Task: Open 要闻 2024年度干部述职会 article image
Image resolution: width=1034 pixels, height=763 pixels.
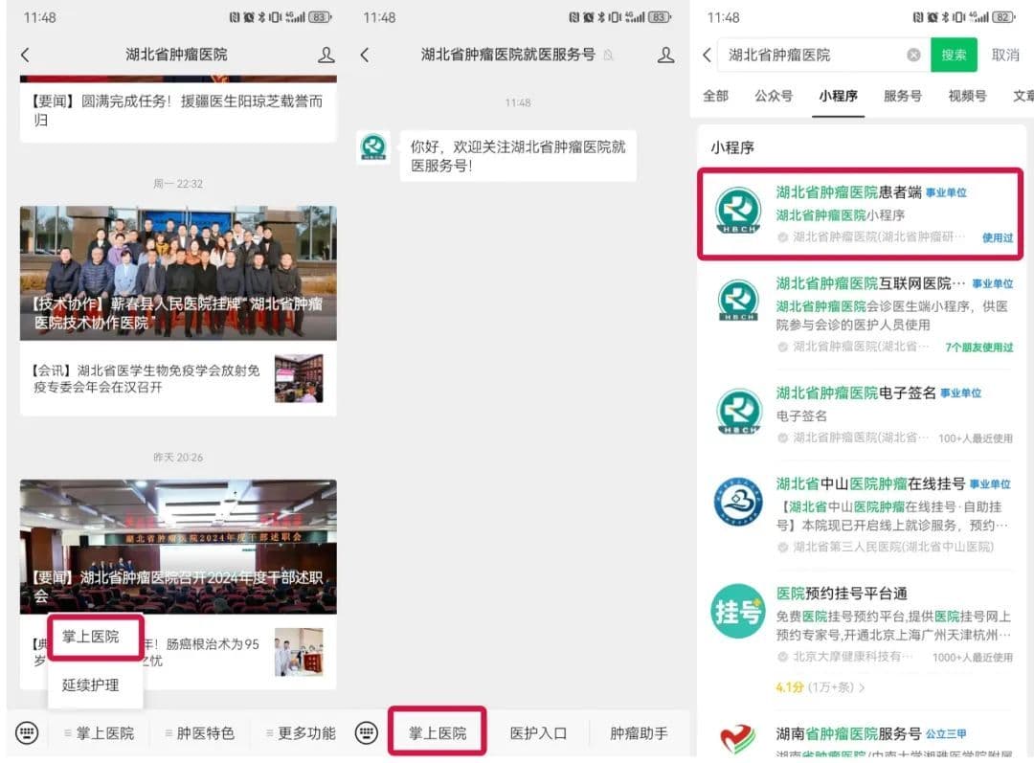Action: coord(178,547)
